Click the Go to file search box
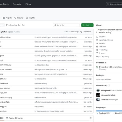 [66, 25]
